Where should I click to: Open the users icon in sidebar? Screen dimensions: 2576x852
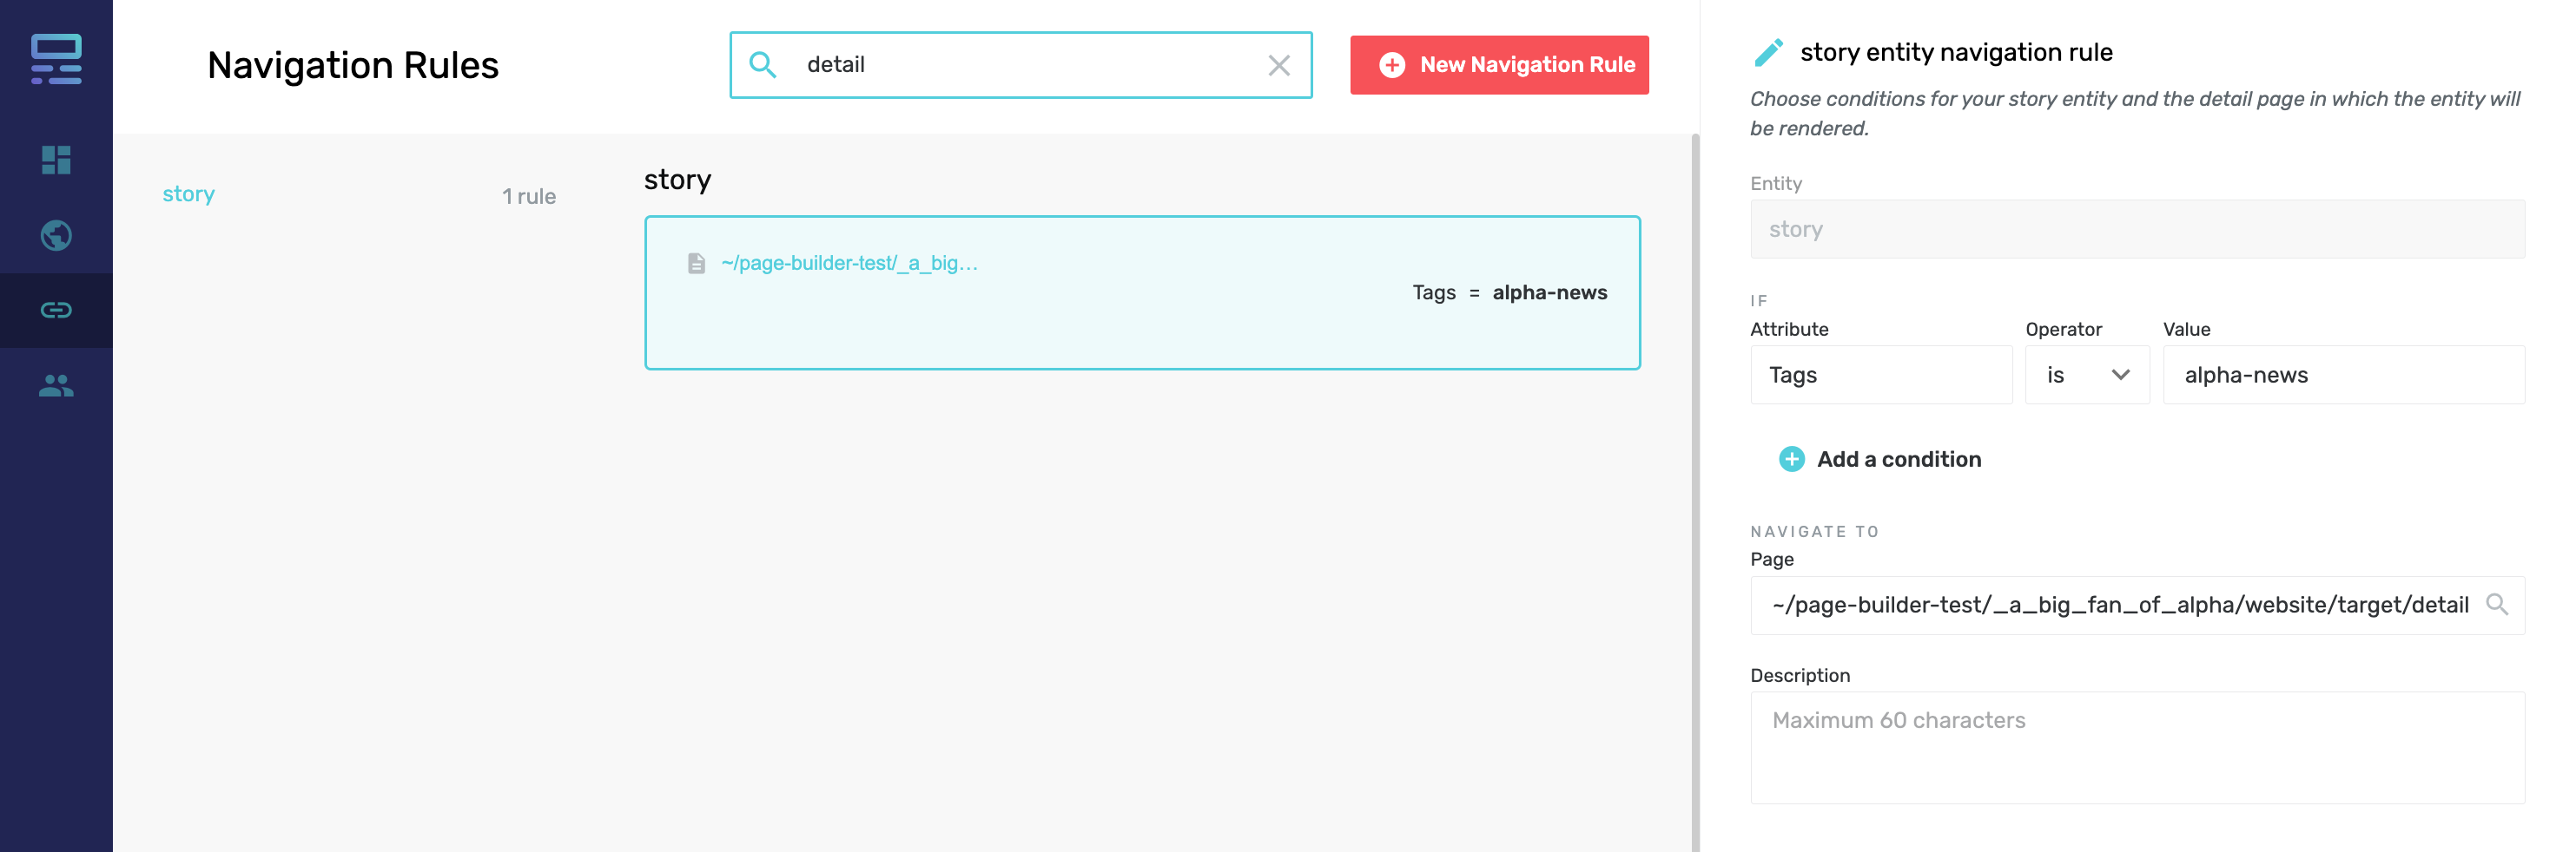[x=56, y=385]
